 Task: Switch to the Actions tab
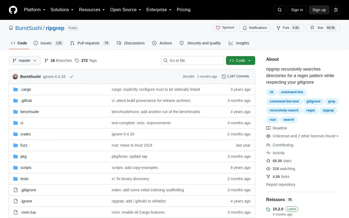pos(162,43)
